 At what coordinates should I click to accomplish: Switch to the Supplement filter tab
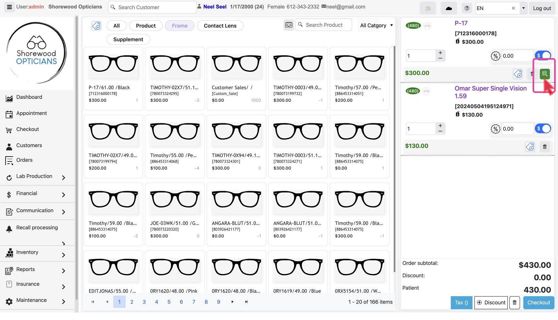pyautogui.click(x=128, y=39)
